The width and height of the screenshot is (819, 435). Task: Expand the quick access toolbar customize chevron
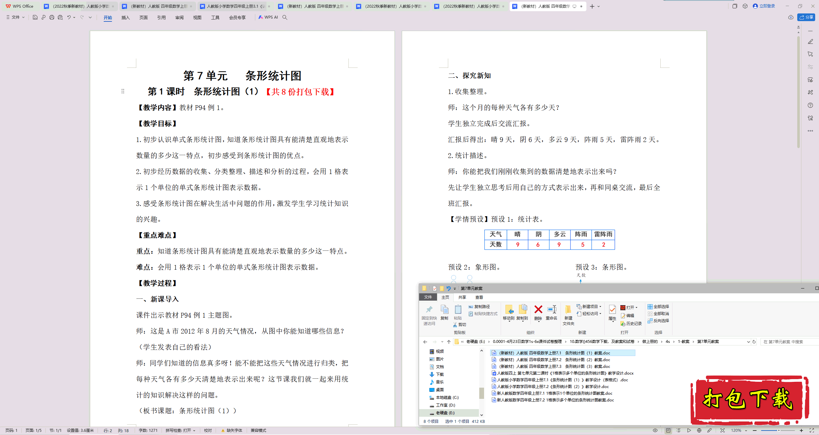(x=90, y=17)
